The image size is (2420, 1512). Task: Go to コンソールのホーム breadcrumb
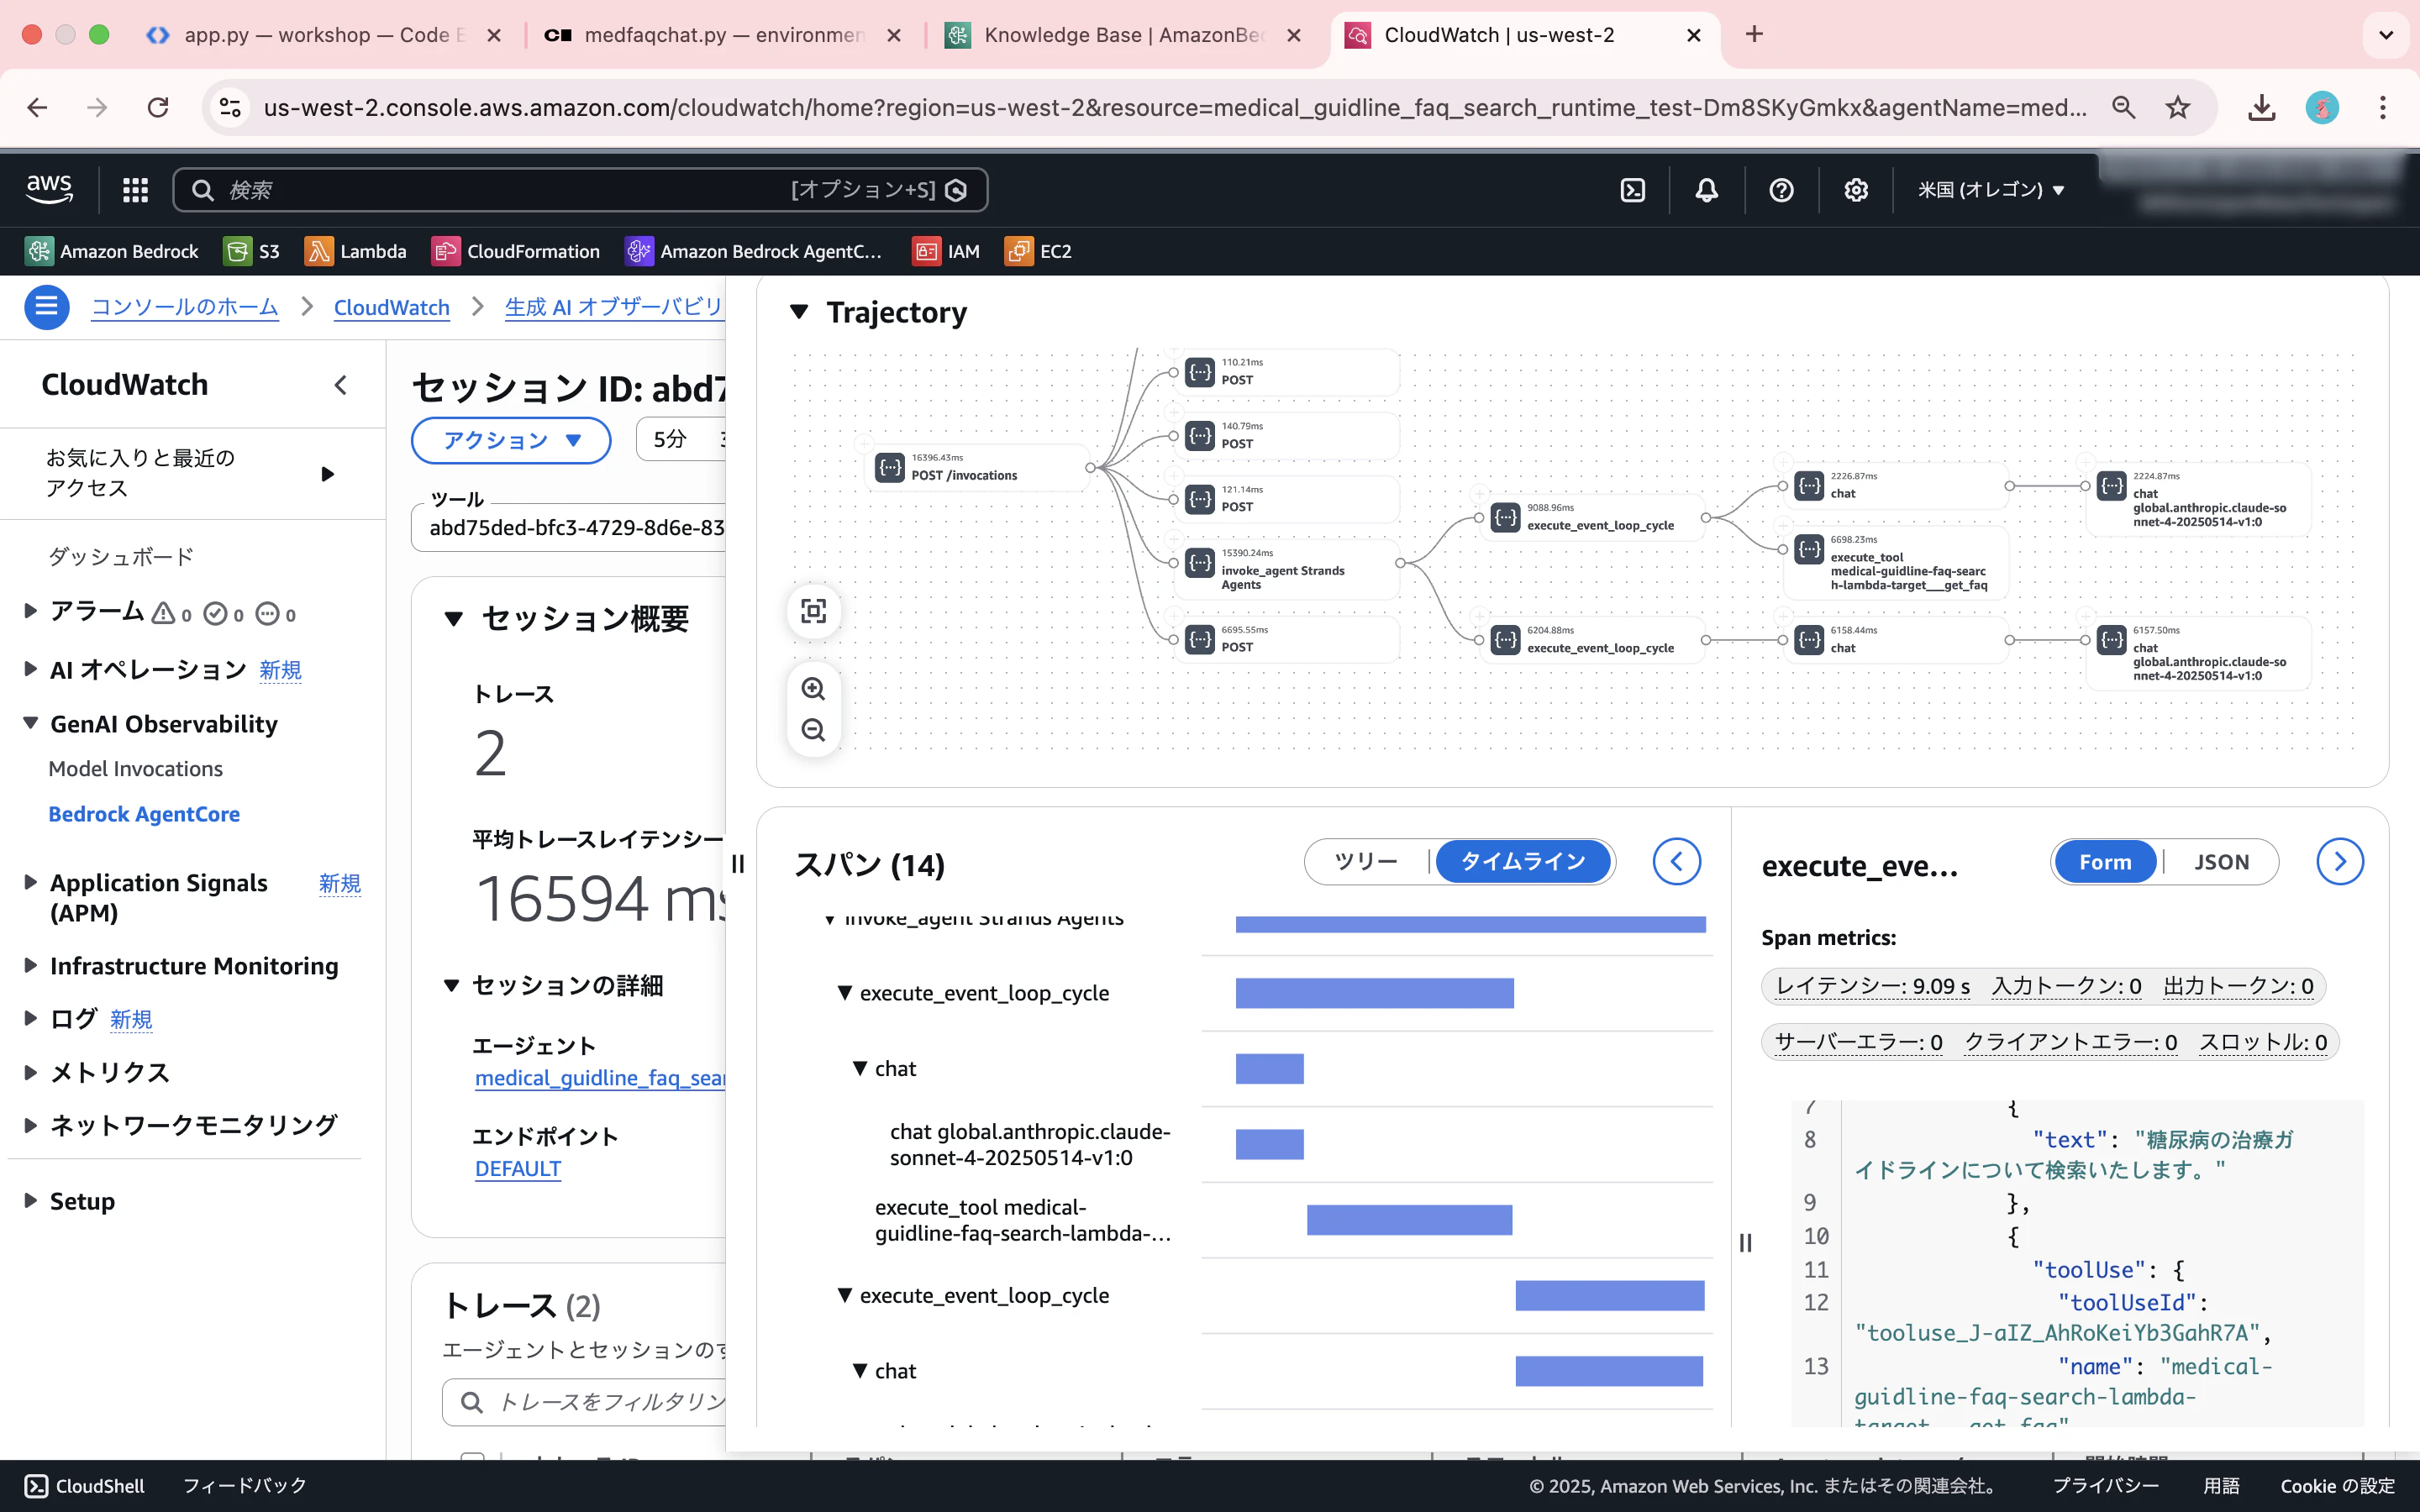[185, 307]
